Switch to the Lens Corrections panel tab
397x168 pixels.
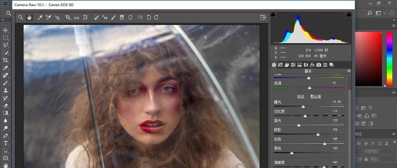click(306, 65)
